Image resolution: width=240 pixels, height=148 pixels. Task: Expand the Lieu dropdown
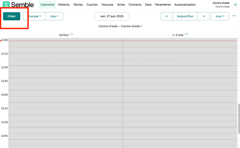click(54, 16)
